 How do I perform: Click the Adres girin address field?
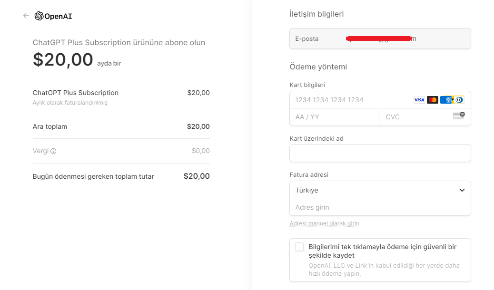pyautogui.click(x=380, y=207)
